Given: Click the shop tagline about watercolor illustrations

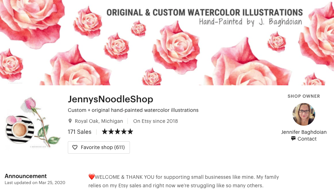Looking at the screenshot, I should [x=133, y=110].
